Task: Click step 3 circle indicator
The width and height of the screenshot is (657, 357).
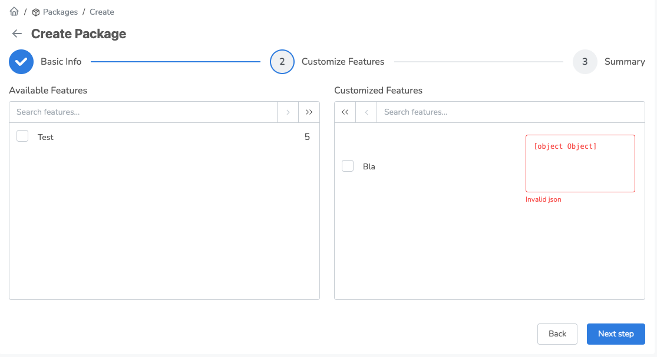Action: click(x=585, y=62)
